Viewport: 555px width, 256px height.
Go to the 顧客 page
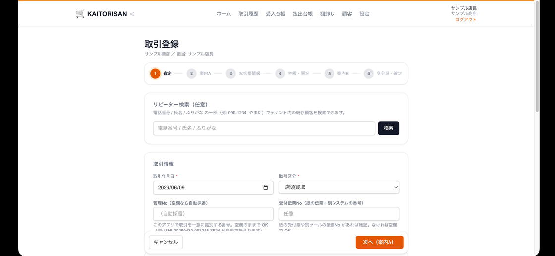tap(347, 14)
